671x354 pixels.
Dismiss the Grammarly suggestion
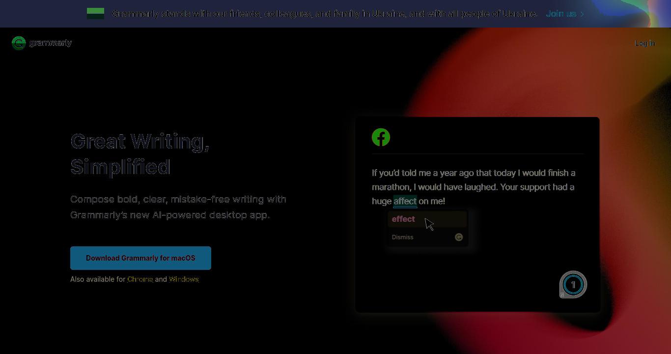coord(402,237)
